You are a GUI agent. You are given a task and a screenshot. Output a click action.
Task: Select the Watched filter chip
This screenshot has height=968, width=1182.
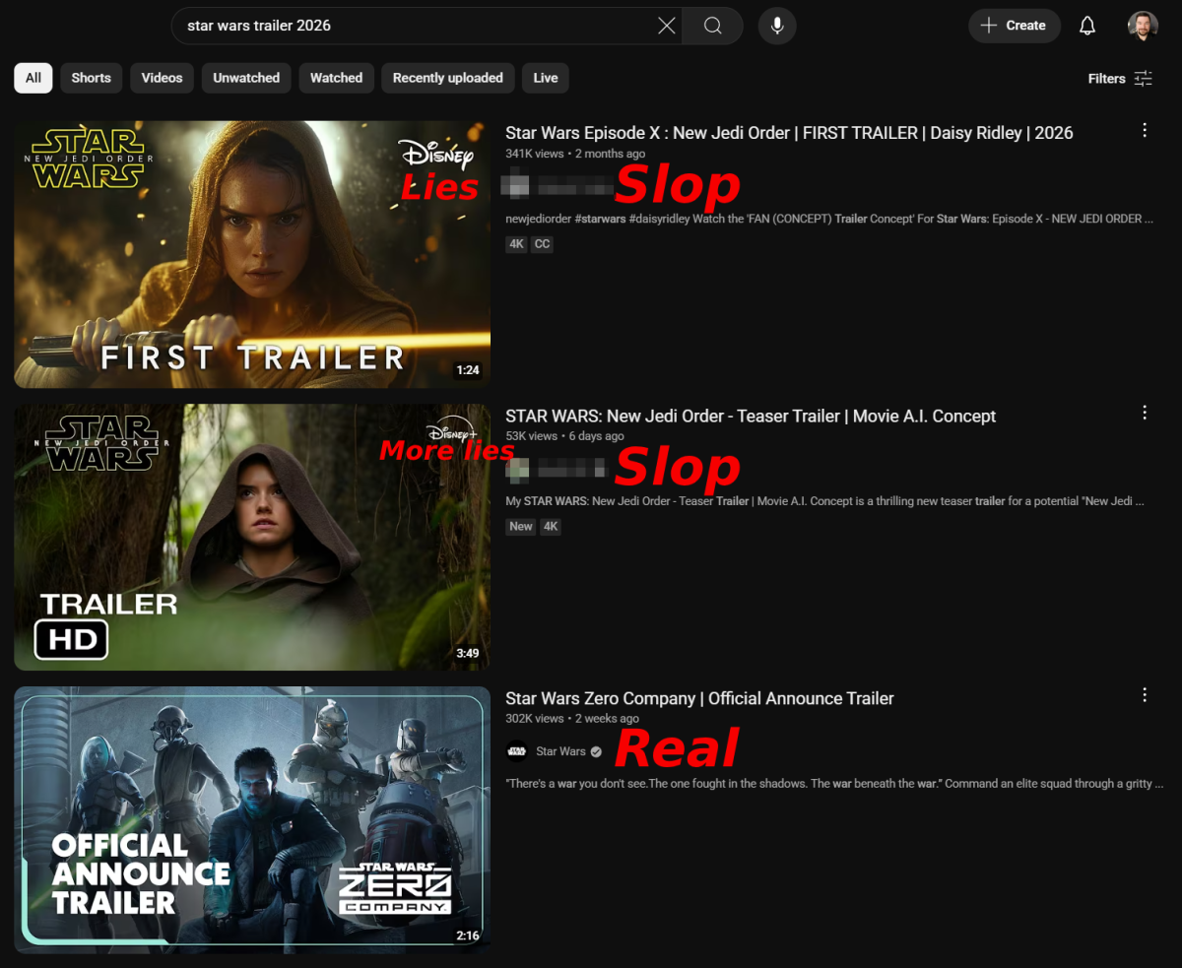pos(337,78)
